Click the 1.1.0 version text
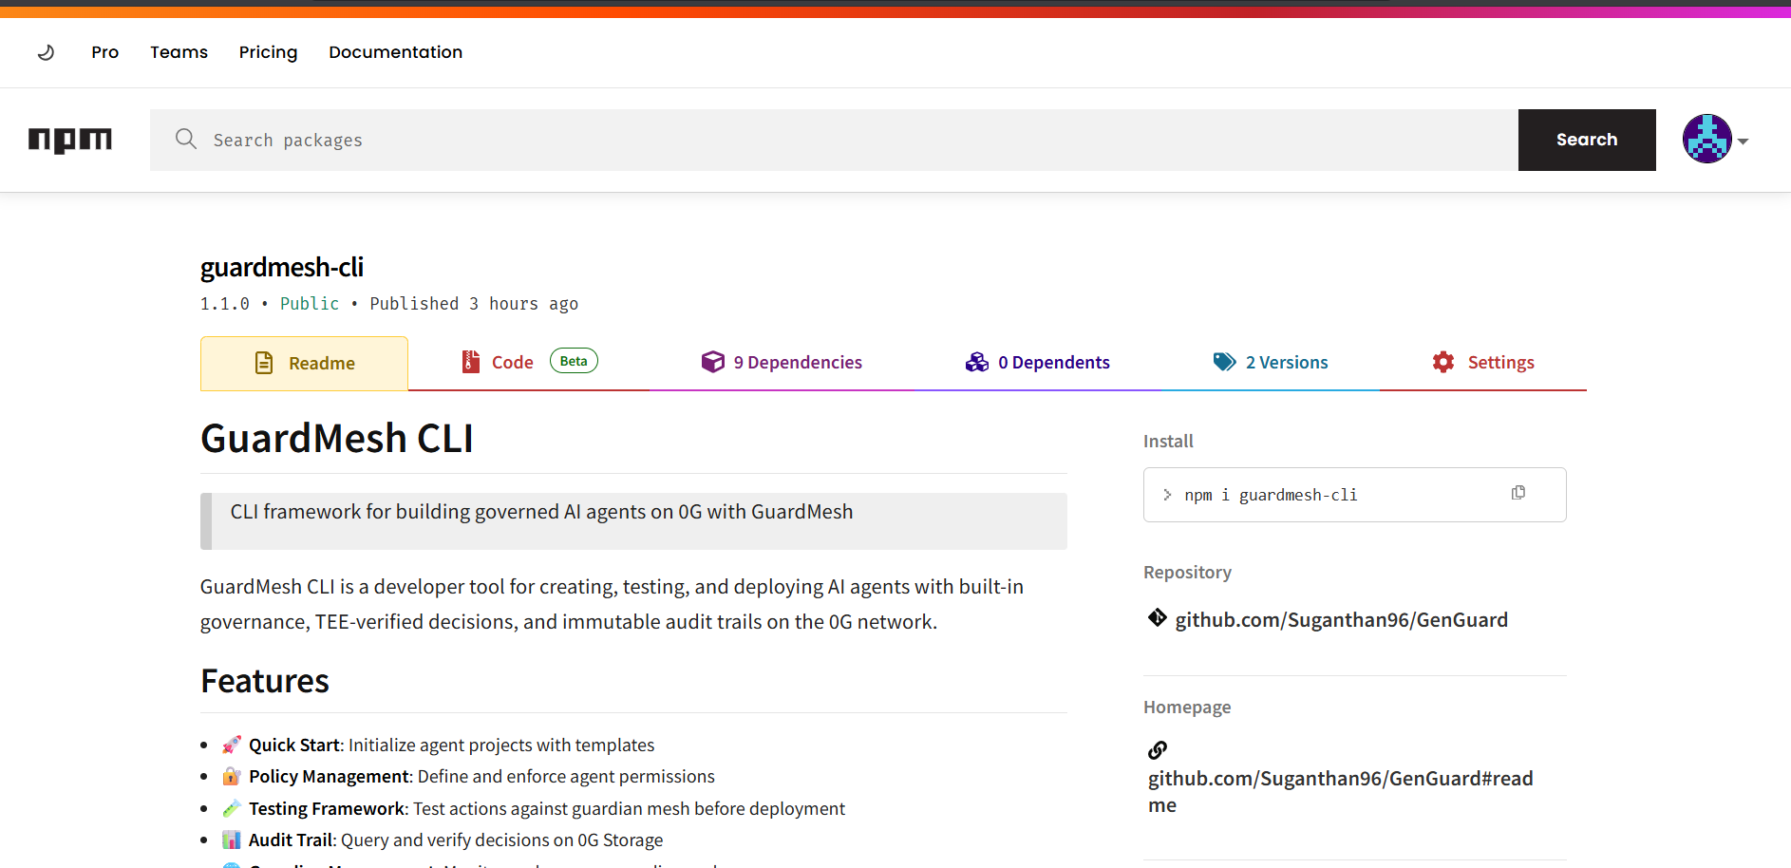 pos(225,304)
